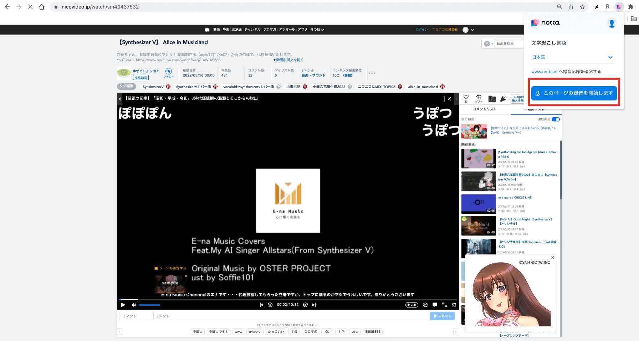The width and height of the screenshot is (639, 341).
Task: Click the タグ編集 tag edit button
Action: tap(126, 86)
